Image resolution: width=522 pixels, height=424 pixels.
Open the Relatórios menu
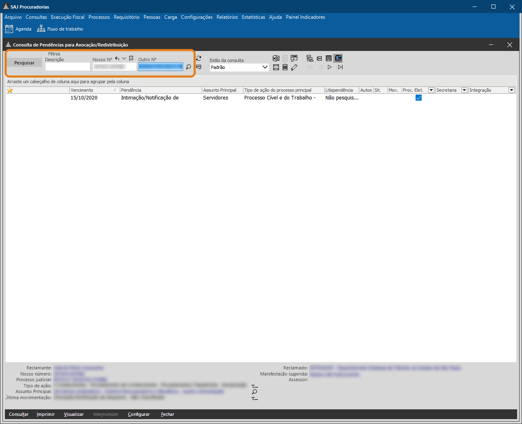click(x=227, y=17)
